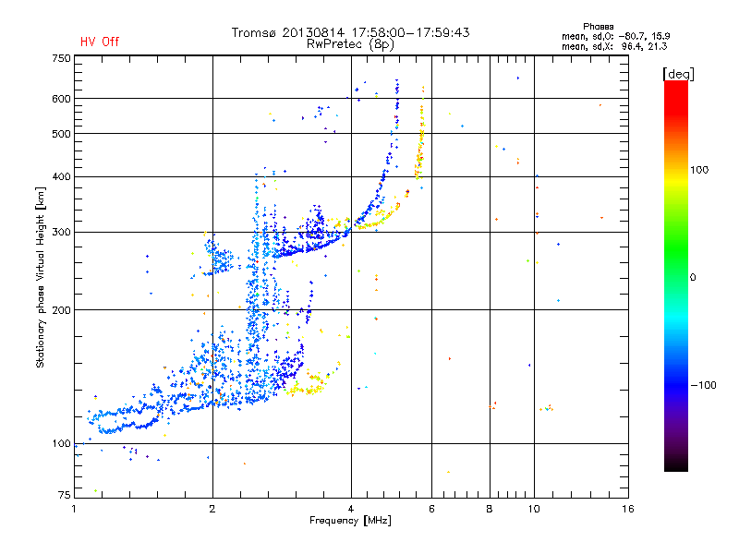Click the phase colorbar gradient
The height and width of the screenshot is (554, 739).
676,276
